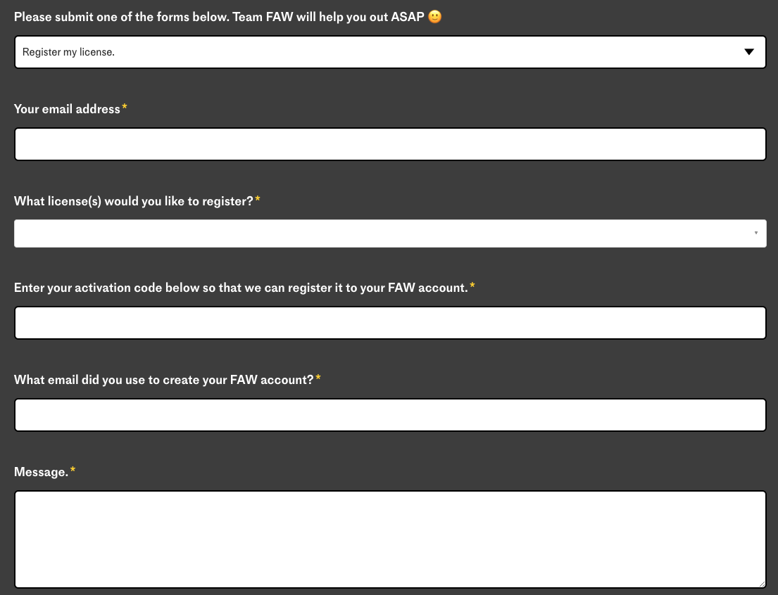This screenshot has width=778, height=595.
Task: Click the "What license(s) would you like to register?" label
Action: pyautogui.click(x=134, y=201)
